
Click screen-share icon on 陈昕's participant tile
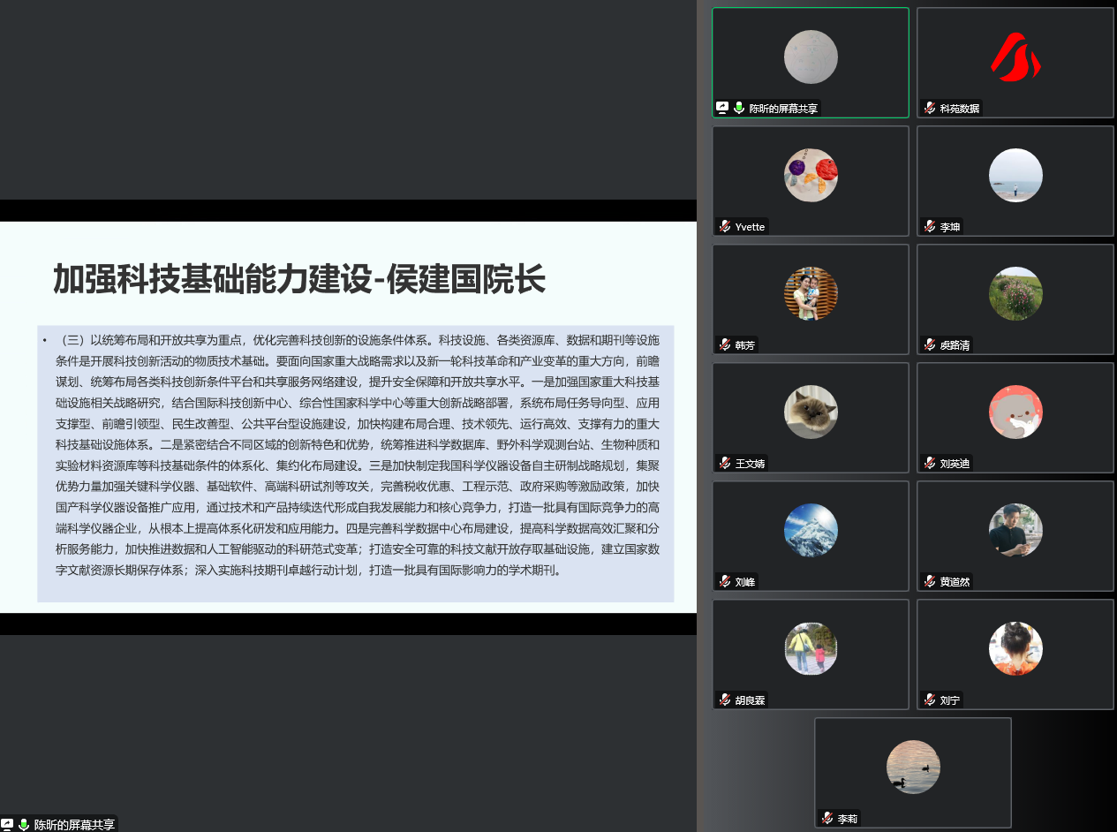[x=722, y=108]
